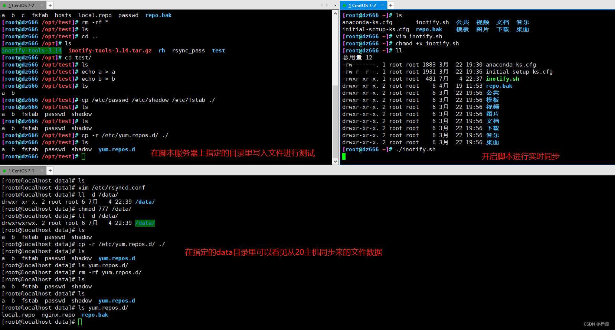Click the 'rm -rf *' command

(95, 22)
